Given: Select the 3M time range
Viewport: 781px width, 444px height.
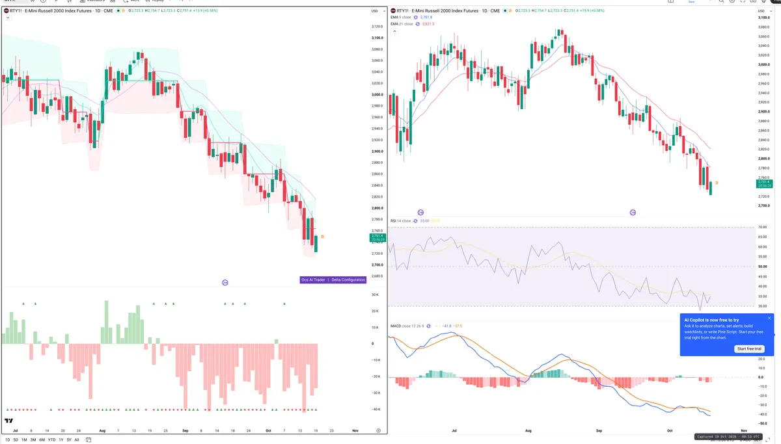Looking at the screenshot, I should [x=33, y=440].
